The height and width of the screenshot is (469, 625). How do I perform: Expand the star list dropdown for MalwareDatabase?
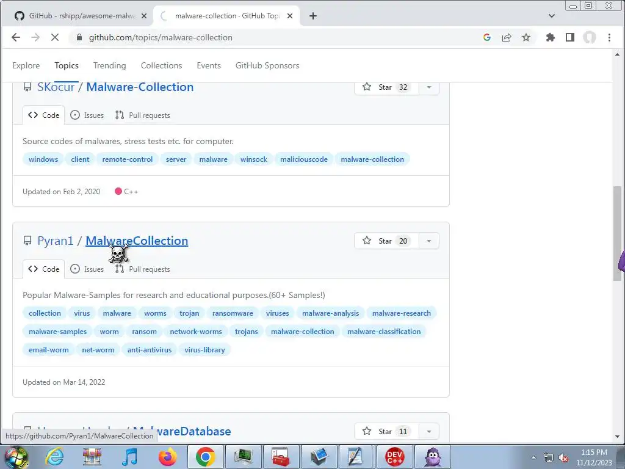(429, 431)
